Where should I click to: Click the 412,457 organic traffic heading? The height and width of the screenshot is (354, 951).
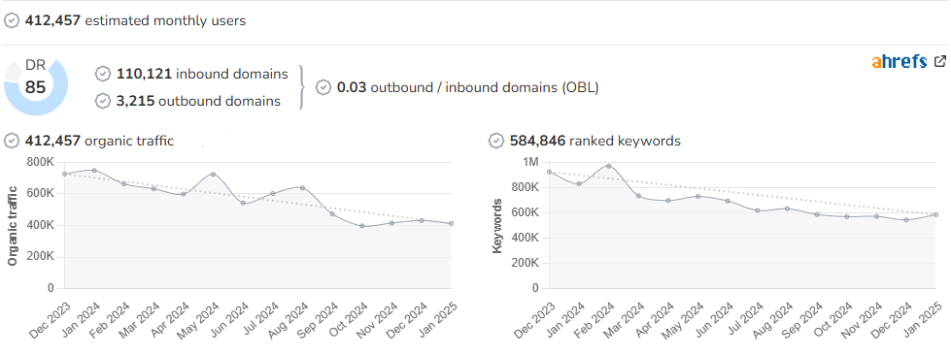[x=99, y=141]
